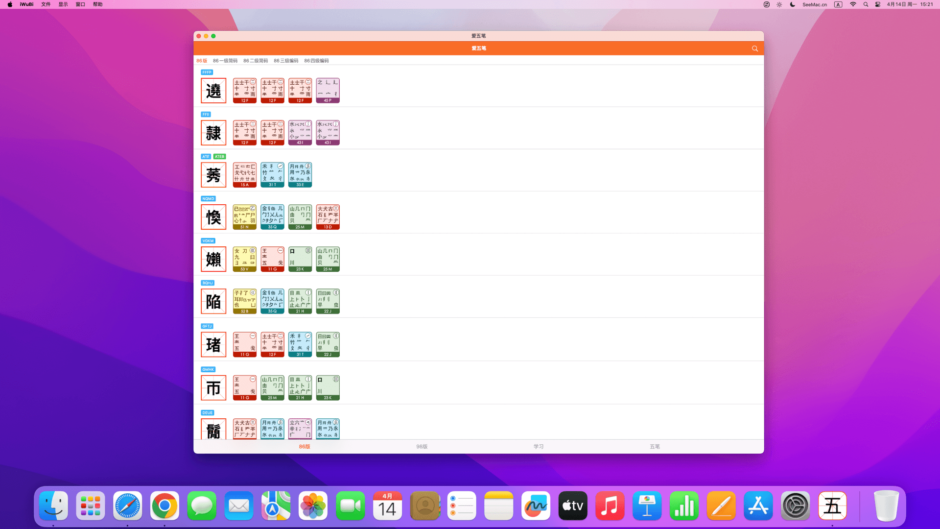The width and height of the screenshot is (940, 529).
Task: Select the 98版 bottom tab
Action: [422, 447]
